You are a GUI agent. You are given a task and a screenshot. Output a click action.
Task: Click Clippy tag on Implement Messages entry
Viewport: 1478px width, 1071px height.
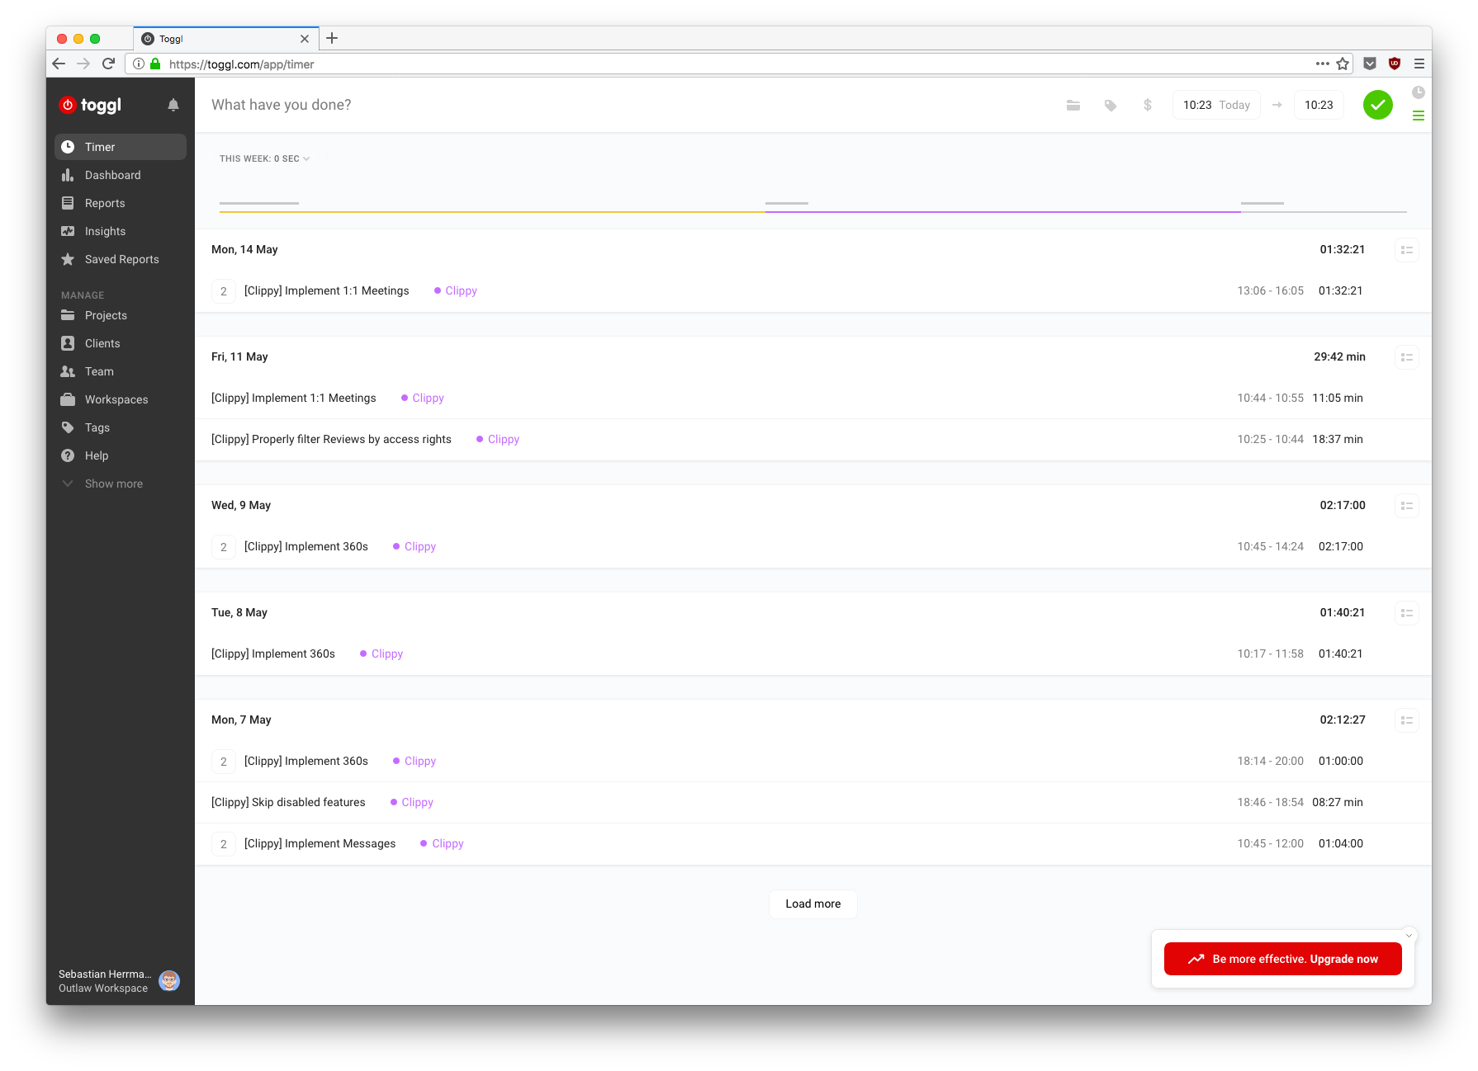point(443,843)
